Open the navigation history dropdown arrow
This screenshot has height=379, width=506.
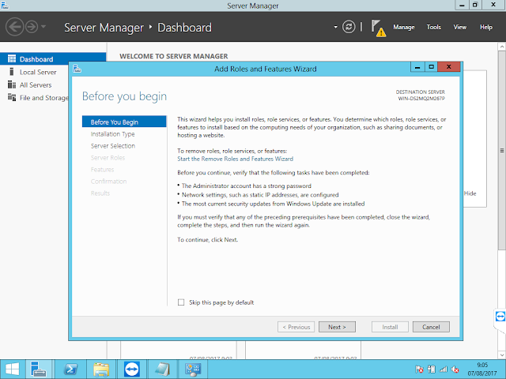43,27
